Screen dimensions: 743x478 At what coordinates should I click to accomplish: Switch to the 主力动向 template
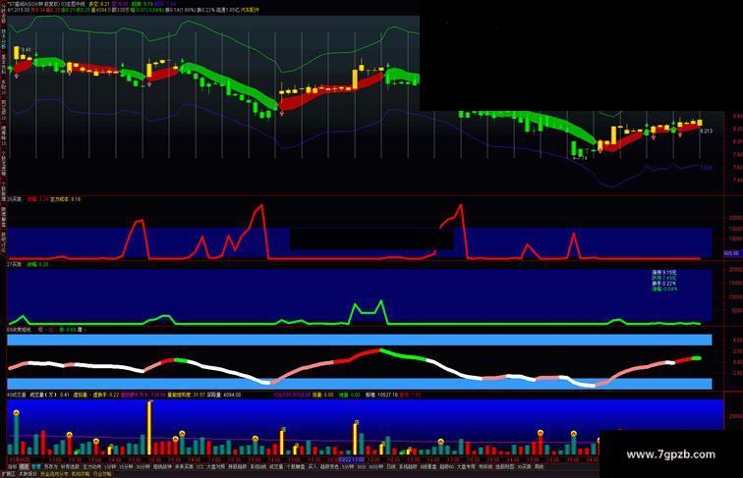(92, 467)
